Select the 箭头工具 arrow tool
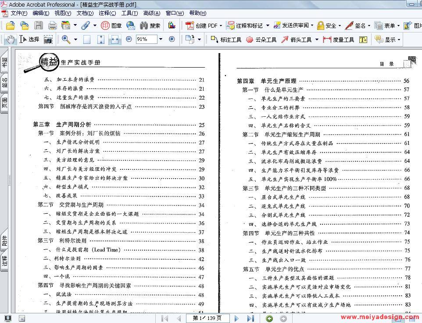Viewport: 422px width, 323px height. [296, 39]
